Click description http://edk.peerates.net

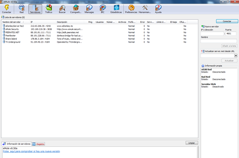(x=68, y=33)
